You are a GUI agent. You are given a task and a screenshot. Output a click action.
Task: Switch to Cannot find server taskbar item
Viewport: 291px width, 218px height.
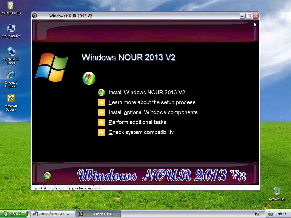click(x=53, y=214)
